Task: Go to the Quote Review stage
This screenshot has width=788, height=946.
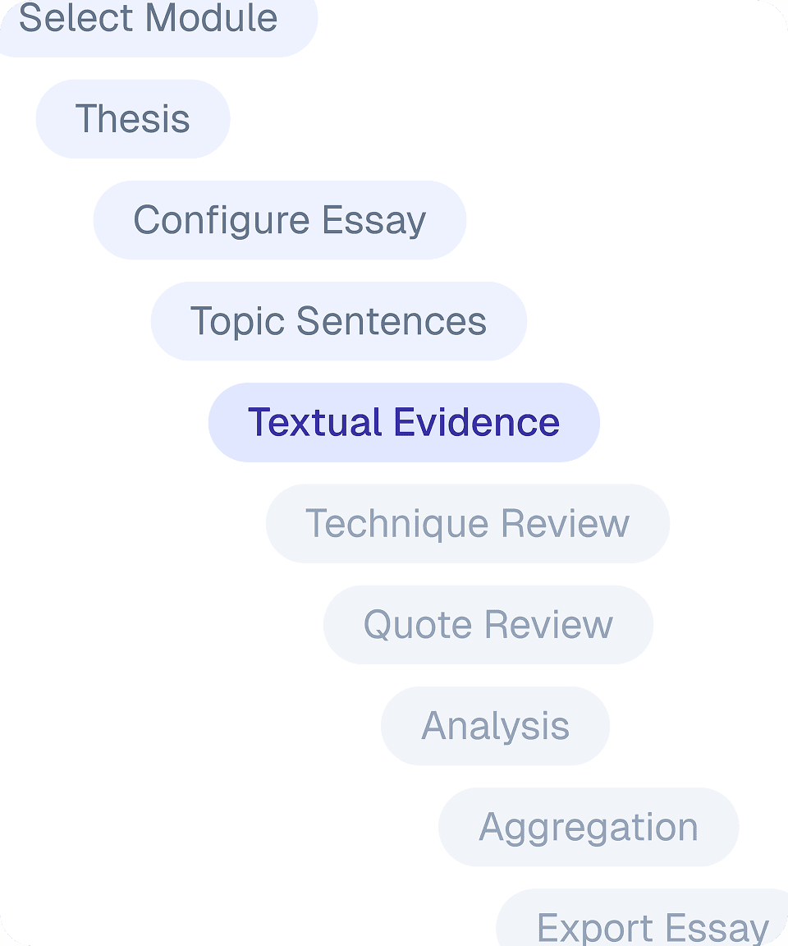Action: [488, 624]
